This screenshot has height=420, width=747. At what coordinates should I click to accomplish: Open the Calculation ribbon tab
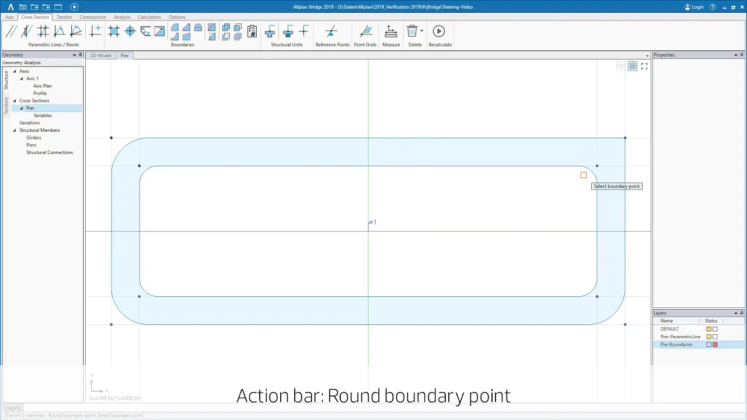[x=149, y=17]
